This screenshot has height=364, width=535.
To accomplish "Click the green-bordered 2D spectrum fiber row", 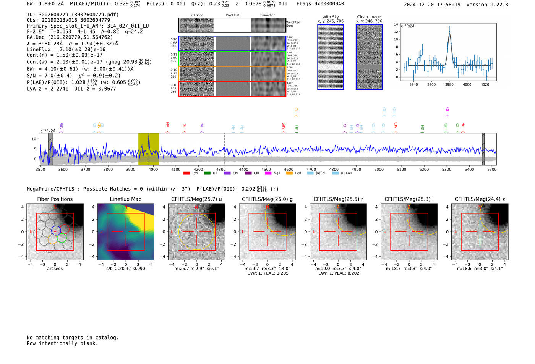I will (232, 59).
